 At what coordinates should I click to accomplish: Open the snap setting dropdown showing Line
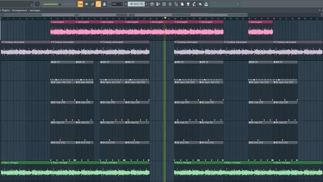coord(117,4)
